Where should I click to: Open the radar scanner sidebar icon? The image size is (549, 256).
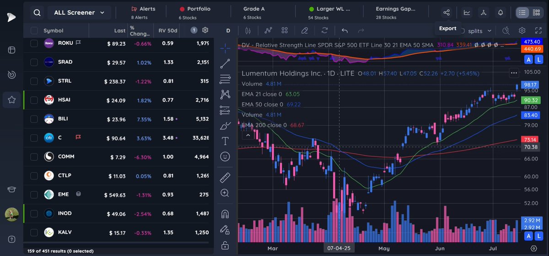tap(12, 75)
